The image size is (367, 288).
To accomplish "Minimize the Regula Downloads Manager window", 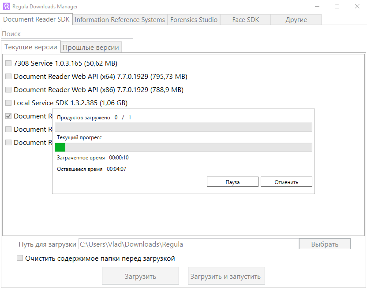I will pos(317,6).
